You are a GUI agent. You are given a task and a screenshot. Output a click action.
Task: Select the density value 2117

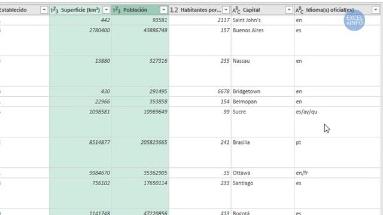point(200,20)
